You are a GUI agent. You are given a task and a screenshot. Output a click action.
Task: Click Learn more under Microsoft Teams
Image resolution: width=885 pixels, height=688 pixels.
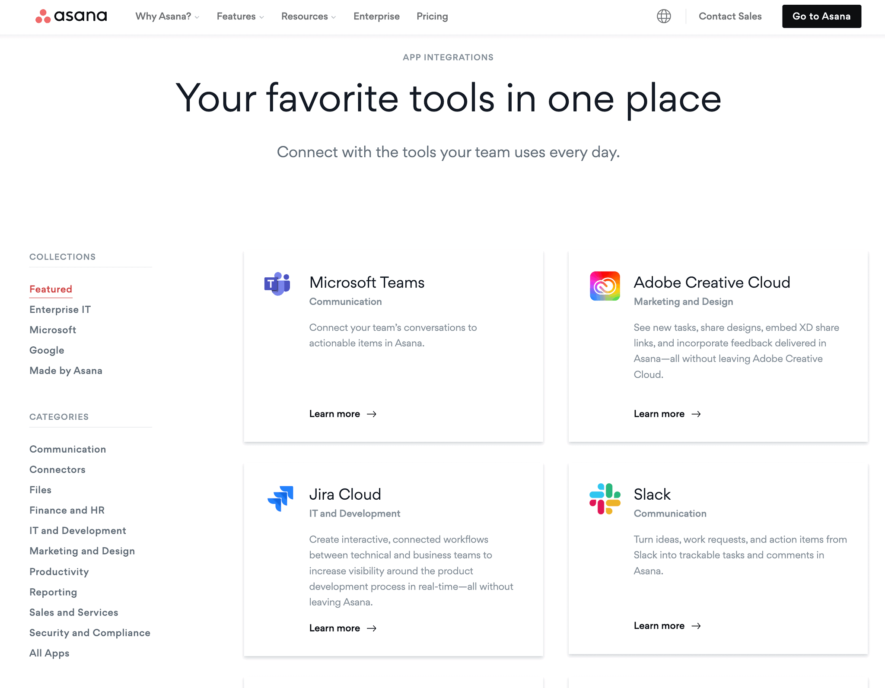click(334, 414)
